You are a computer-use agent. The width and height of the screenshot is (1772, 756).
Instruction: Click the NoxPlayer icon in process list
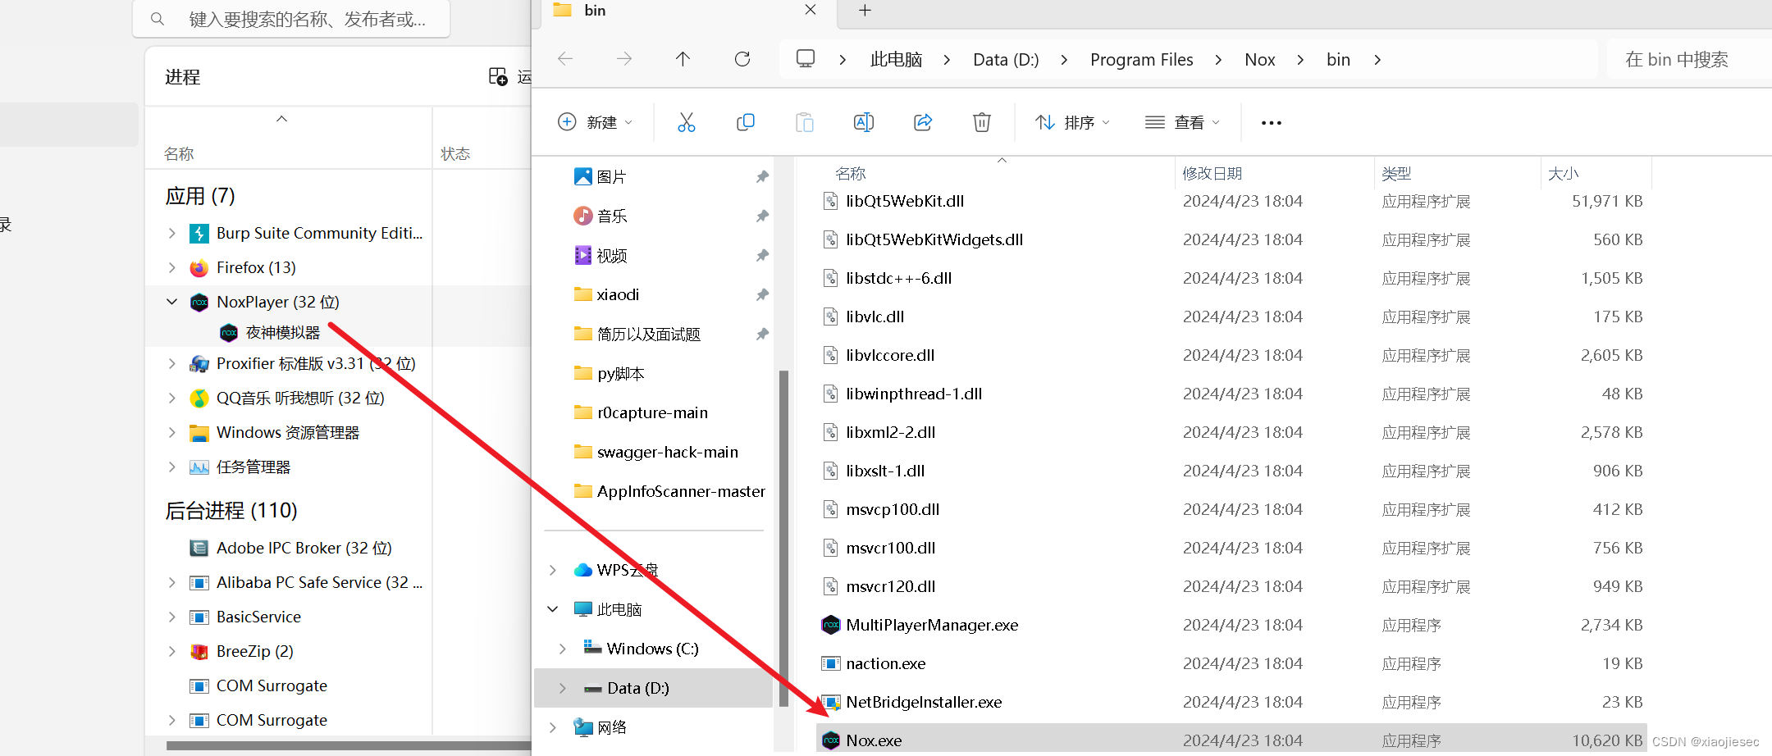pyautogui.click(x=199, y=303)
